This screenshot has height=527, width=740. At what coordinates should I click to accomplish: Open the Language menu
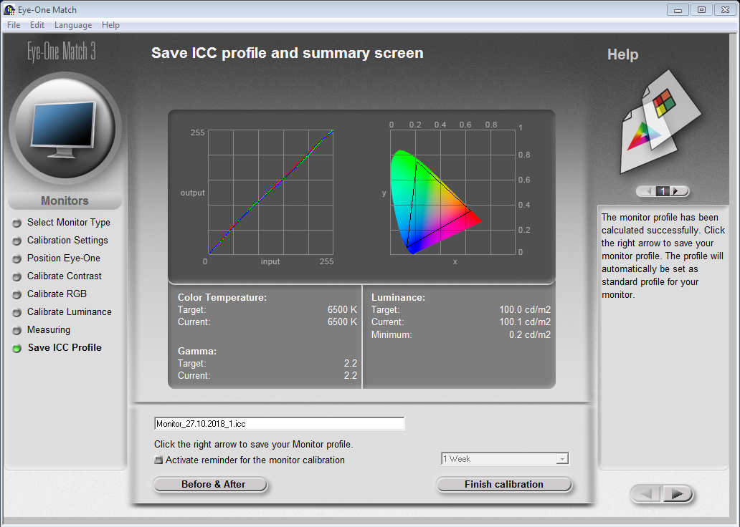[x=73, y=25]
